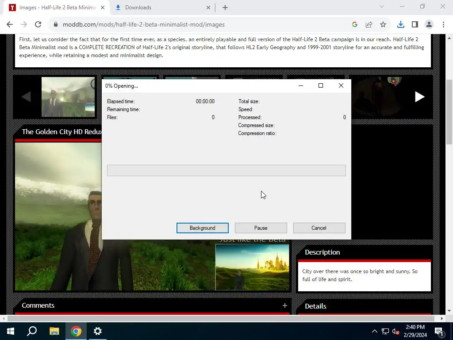Click the Google icon in the address bar

[x=355, y=25]
